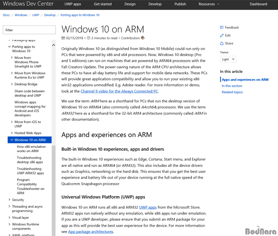Click the Share icon

click(x=221, y=43)
